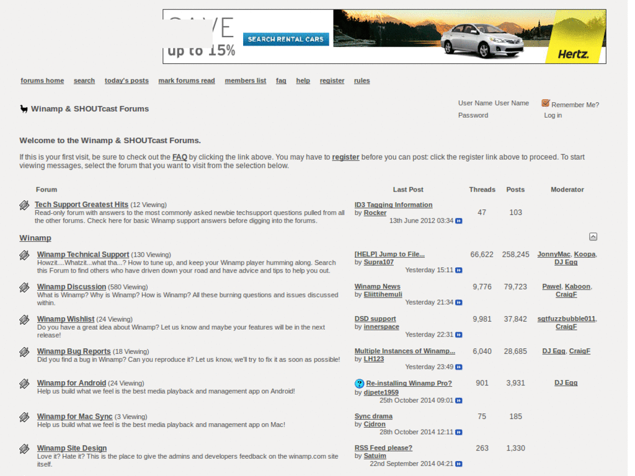
Task: Click the llama logo beside forum title
Action: coord(24,109)
